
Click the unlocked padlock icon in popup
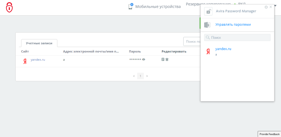(208, 11)
